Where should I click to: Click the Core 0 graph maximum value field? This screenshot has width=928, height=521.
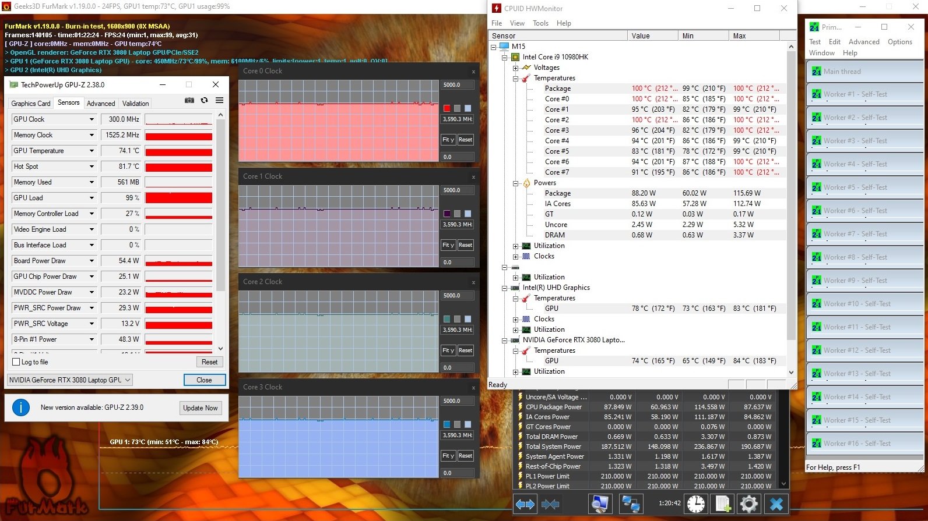click(457, 85)
